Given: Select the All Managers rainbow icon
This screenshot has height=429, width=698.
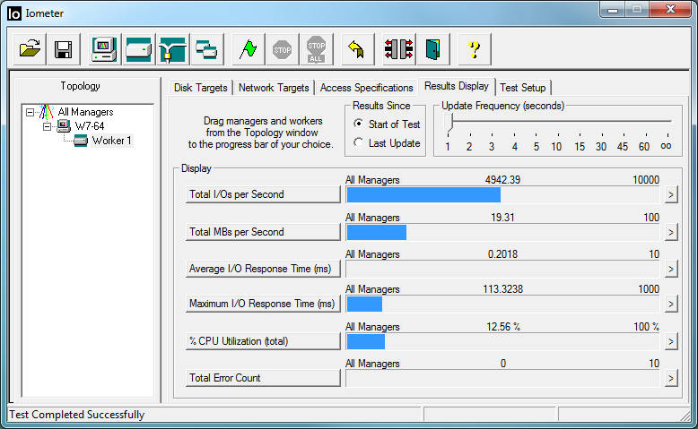Looking at the screenshot, I should pos(47,112).
